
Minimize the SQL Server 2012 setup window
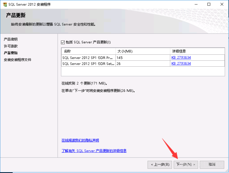[195, 4]
